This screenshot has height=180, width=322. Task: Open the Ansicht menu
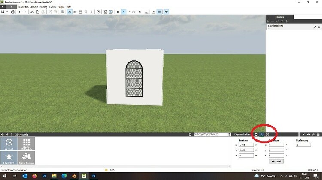pos(34,7)
